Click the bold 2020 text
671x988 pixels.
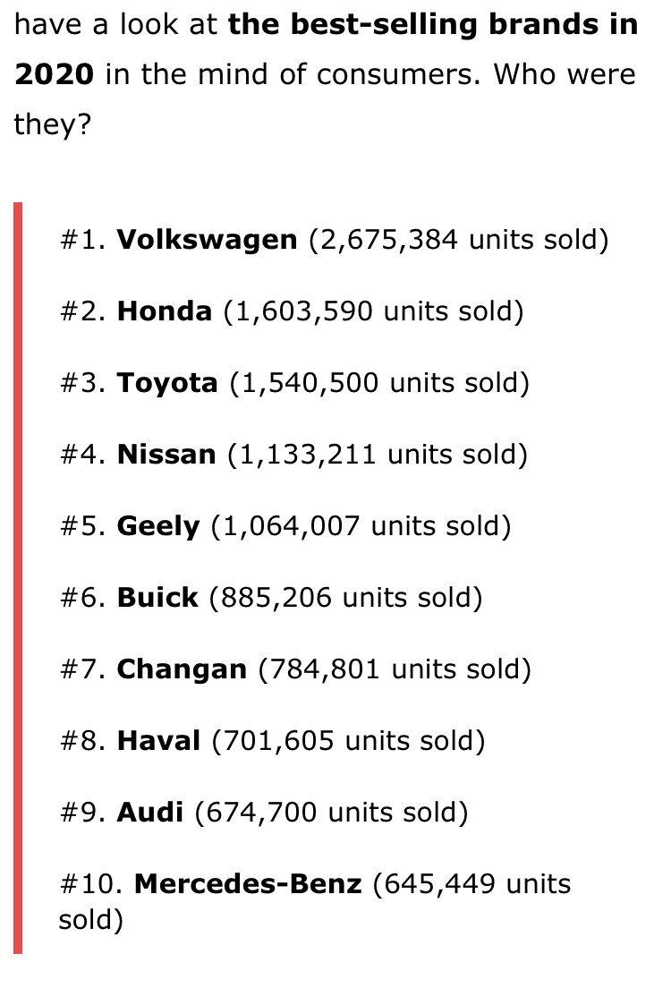[55, 74]
